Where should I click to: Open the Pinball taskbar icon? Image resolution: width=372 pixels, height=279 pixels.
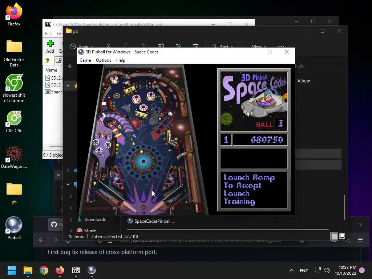click(x=92, y=270)
